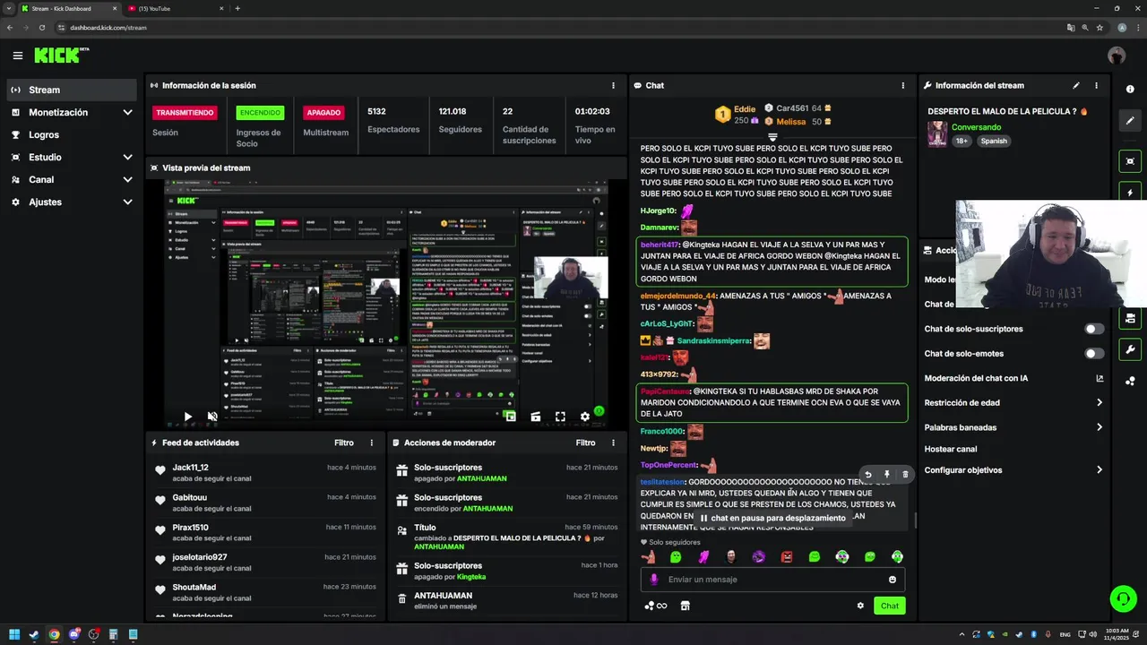Viewport: 1147px width, 645px height.
Task: Open stream preview settings gear
Action: point(585,417)
